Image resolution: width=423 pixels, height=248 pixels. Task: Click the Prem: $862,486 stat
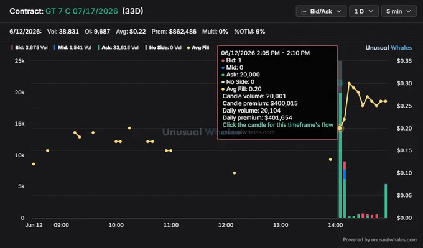click(x=174, y=32)
